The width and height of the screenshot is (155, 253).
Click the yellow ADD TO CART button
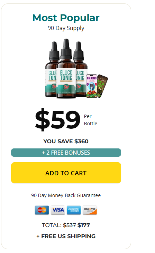click(66, 173)
